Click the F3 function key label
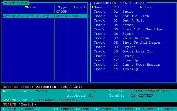The image size is (177, 111). click(38, 109)
